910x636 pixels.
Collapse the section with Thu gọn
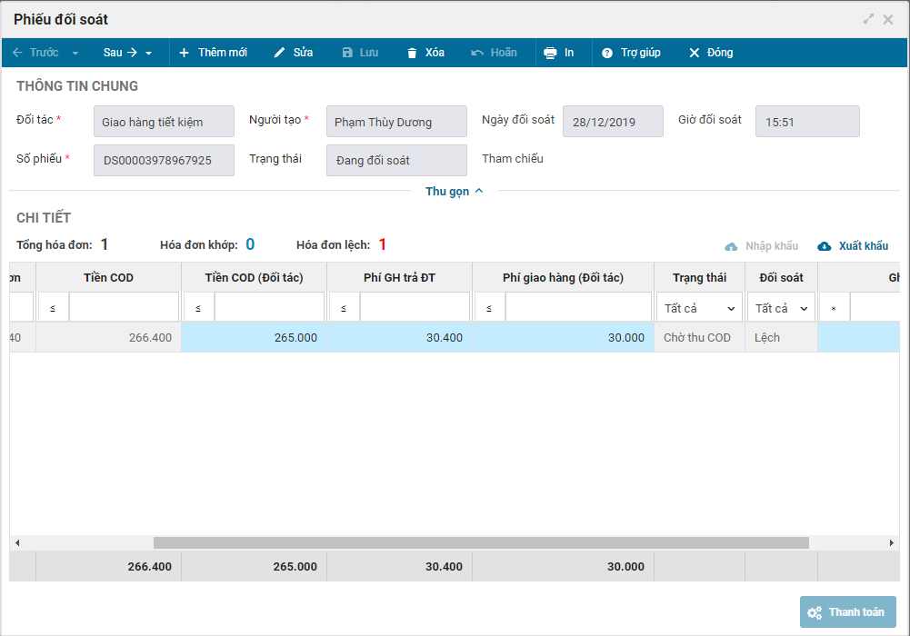(455, 192)
